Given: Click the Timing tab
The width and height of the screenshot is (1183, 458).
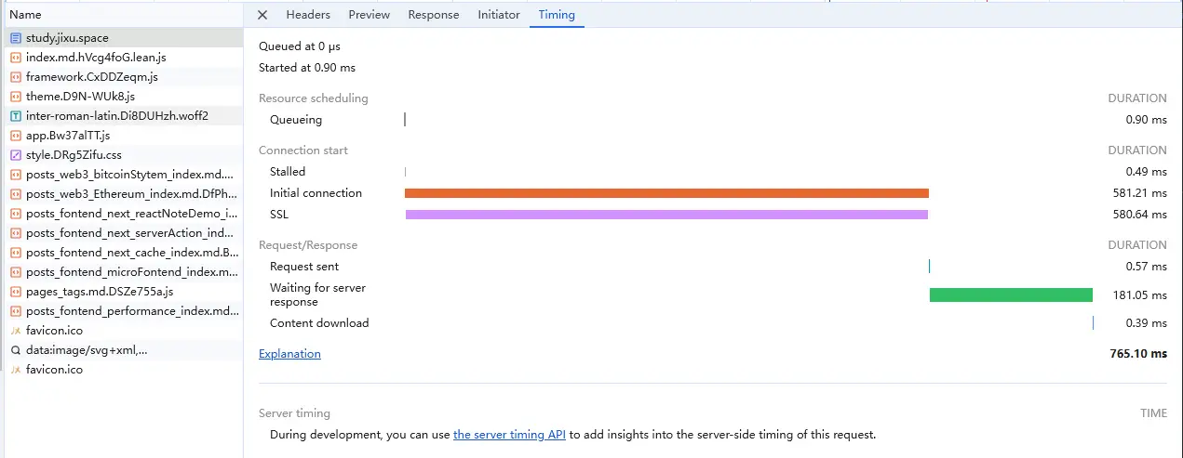Looking at the screenshot, I should coord(557,15).
